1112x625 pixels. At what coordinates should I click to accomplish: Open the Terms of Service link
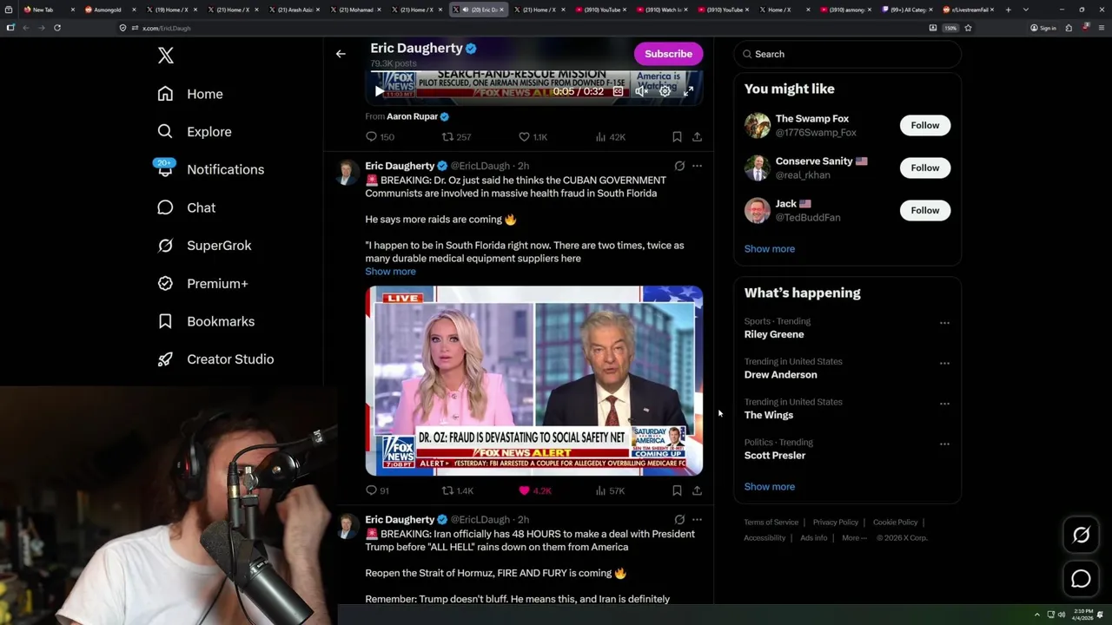point(771,523)
